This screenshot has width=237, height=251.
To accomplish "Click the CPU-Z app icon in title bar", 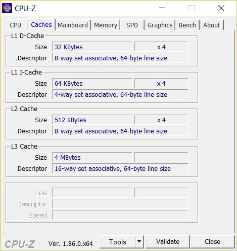I will point(7,8).
